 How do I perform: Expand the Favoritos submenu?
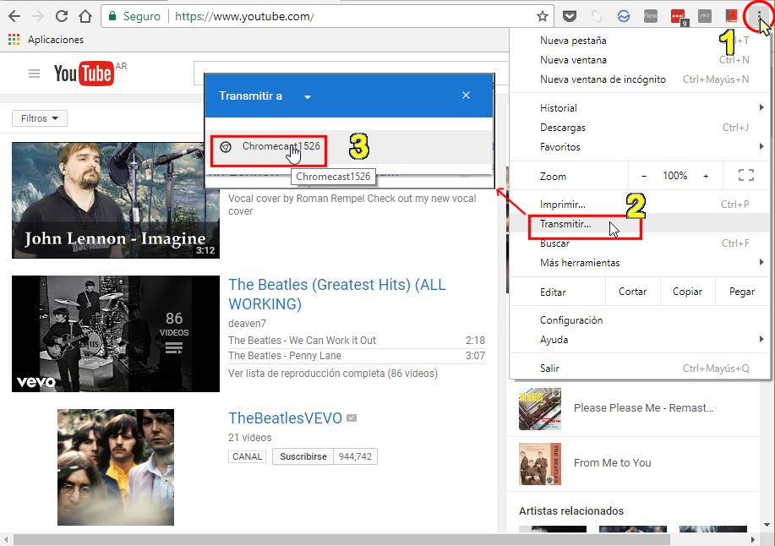[640, 147]
